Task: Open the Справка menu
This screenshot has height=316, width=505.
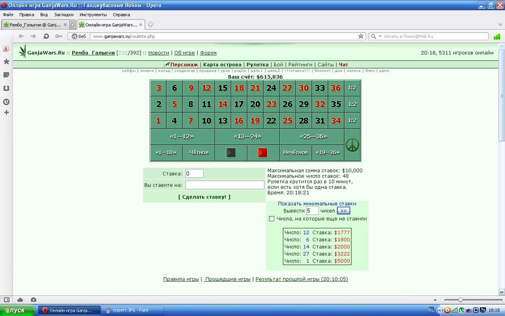Action: click(x=122, y=15)
